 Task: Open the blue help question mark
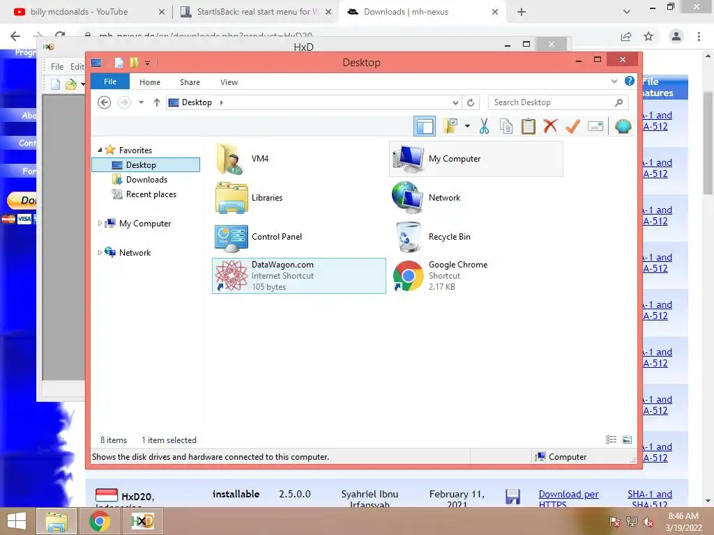630,81
